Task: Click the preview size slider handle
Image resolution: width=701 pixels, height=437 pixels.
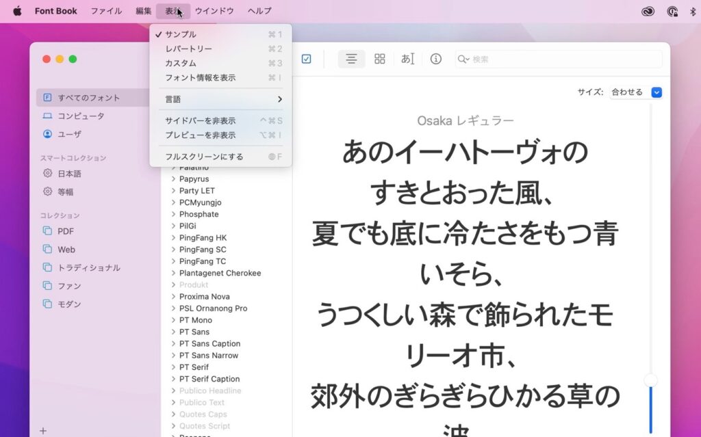Action: click(x=650, y=379)
